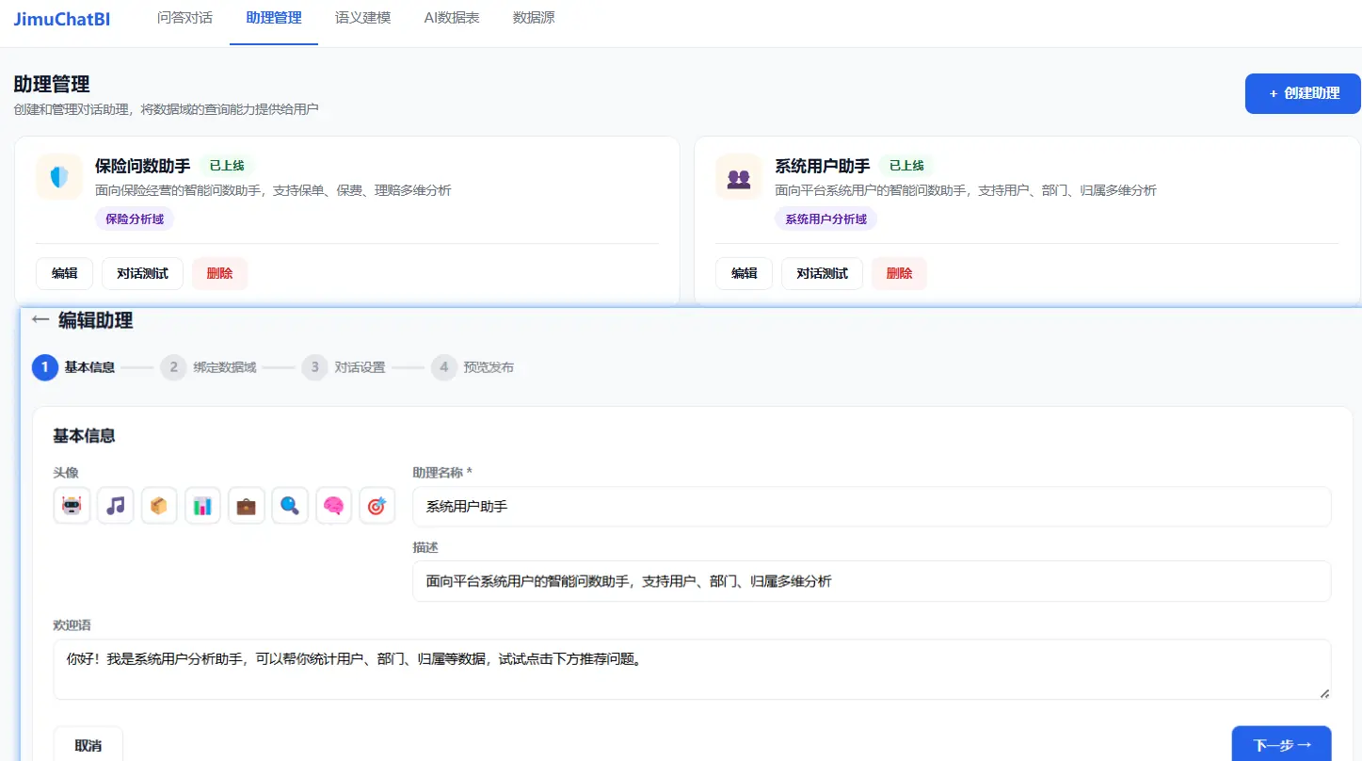This screenshot has height=761, width=1362.
Task: Click the users icon of 系统用户助手
Action: 739,177
